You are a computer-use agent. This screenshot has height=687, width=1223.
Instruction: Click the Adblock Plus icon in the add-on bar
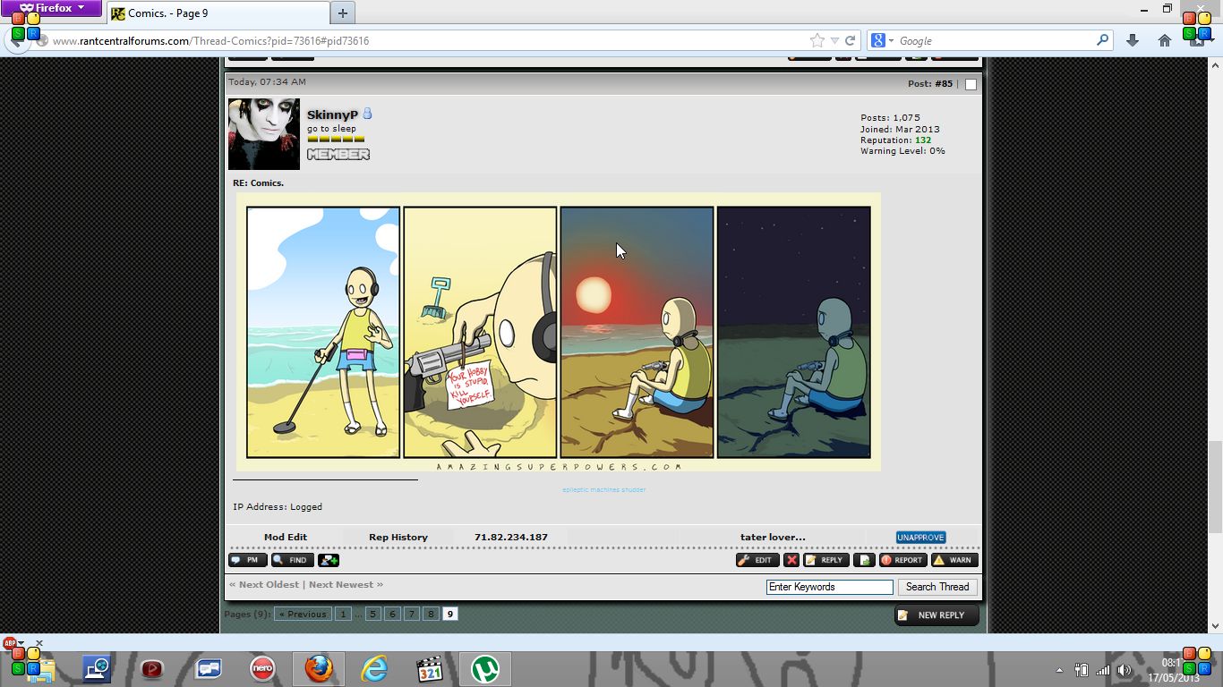tap(12, 642)
